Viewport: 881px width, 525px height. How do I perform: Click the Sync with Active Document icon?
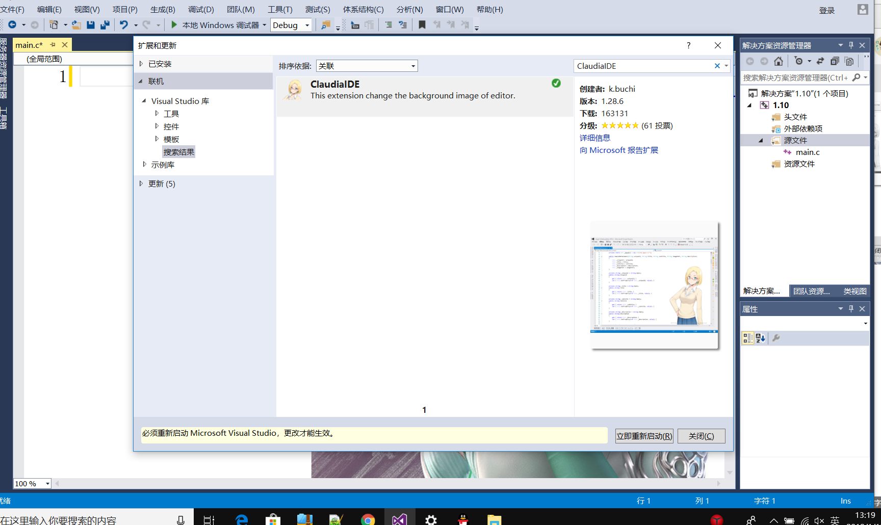(820, 61)
